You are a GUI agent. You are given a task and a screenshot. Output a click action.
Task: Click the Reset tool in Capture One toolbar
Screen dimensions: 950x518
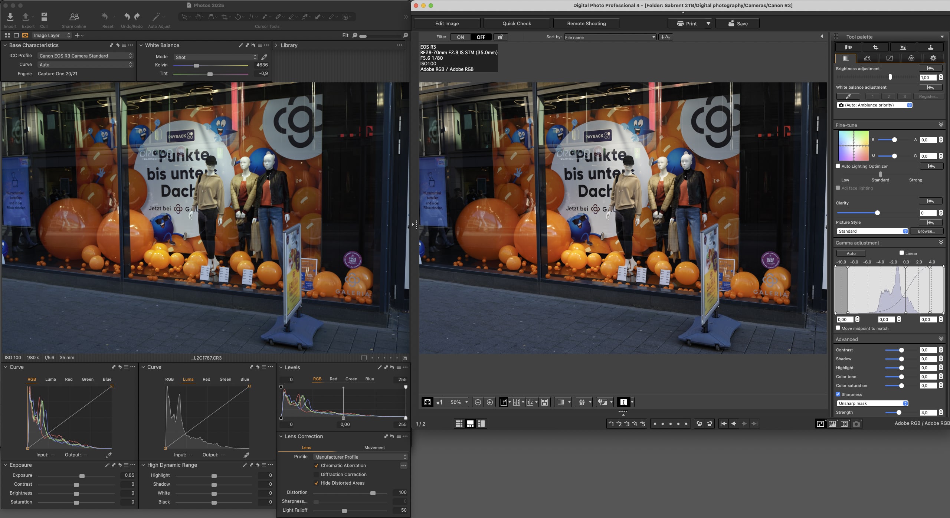(105, 17)
